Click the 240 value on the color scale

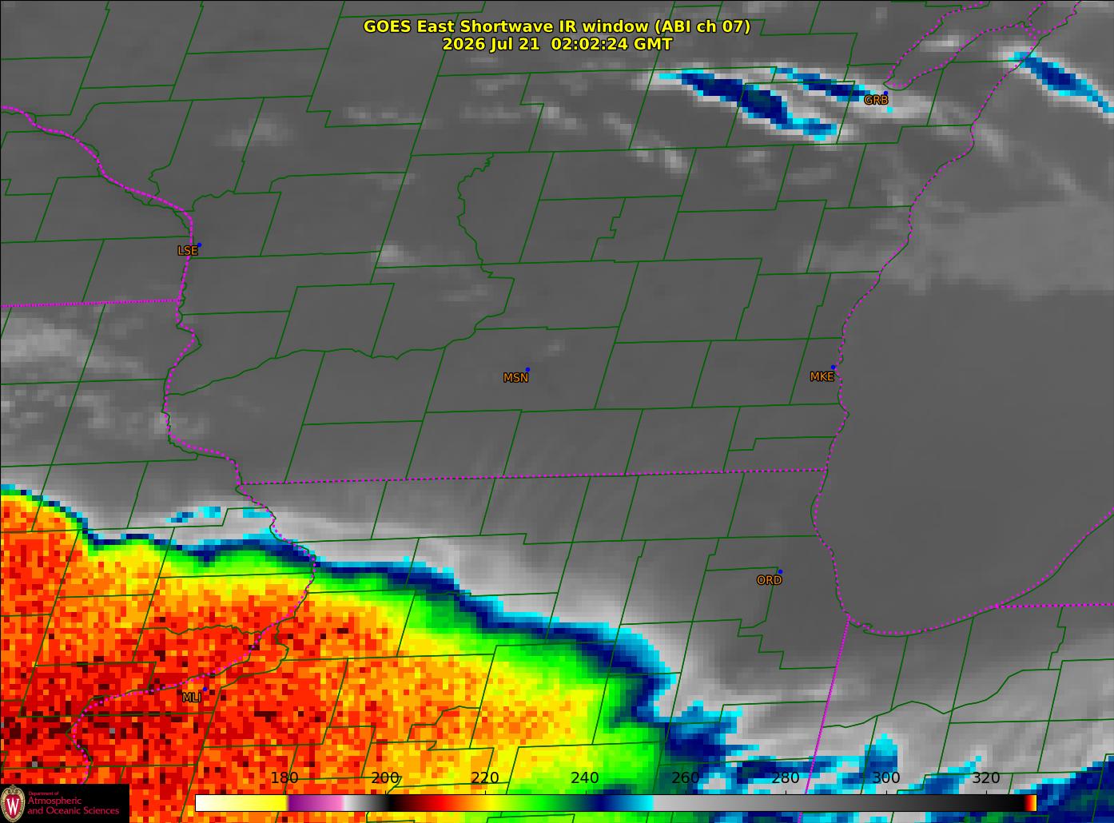tap(585, 778)
